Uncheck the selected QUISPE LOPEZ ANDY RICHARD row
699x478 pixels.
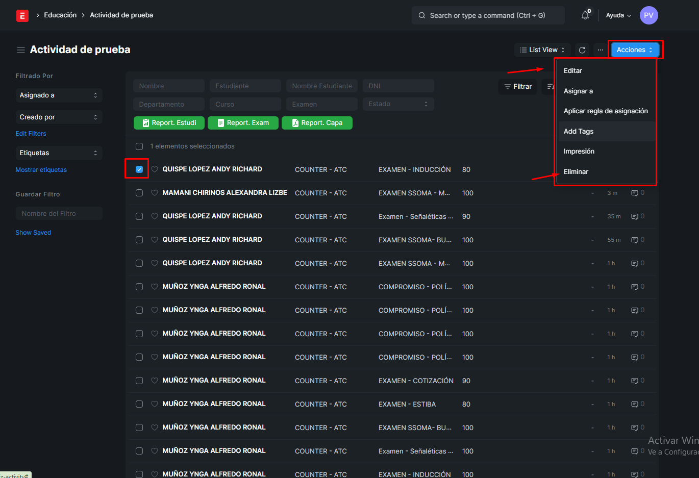point(139,169)
